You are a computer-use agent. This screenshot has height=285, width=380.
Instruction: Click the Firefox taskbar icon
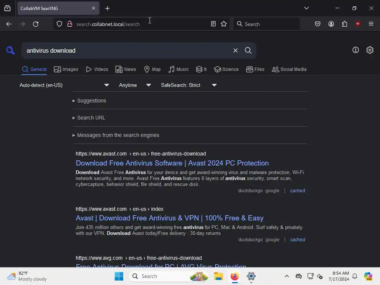point(235,276)
